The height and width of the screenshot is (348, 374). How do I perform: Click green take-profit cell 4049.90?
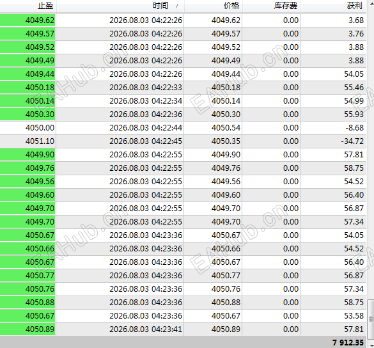27,154
